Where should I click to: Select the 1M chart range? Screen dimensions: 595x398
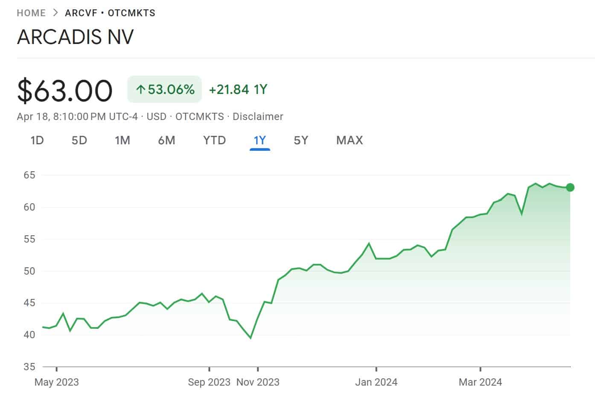(122, 140)
